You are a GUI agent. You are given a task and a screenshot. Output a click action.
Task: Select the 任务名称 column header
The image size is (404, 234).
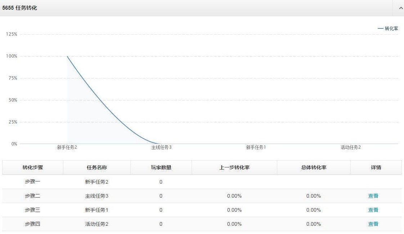point(96,167)
